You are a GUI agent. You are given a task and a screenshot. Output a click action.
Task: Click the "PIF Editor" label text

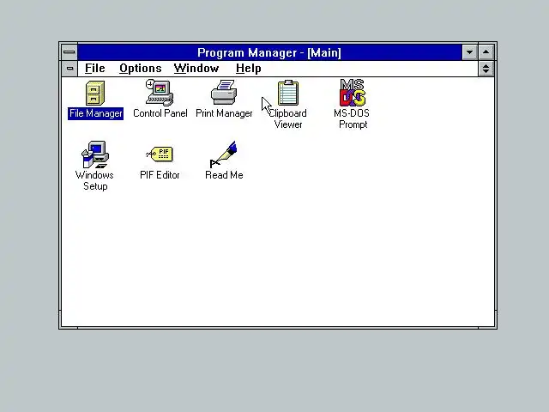click(x=160, y=175)
